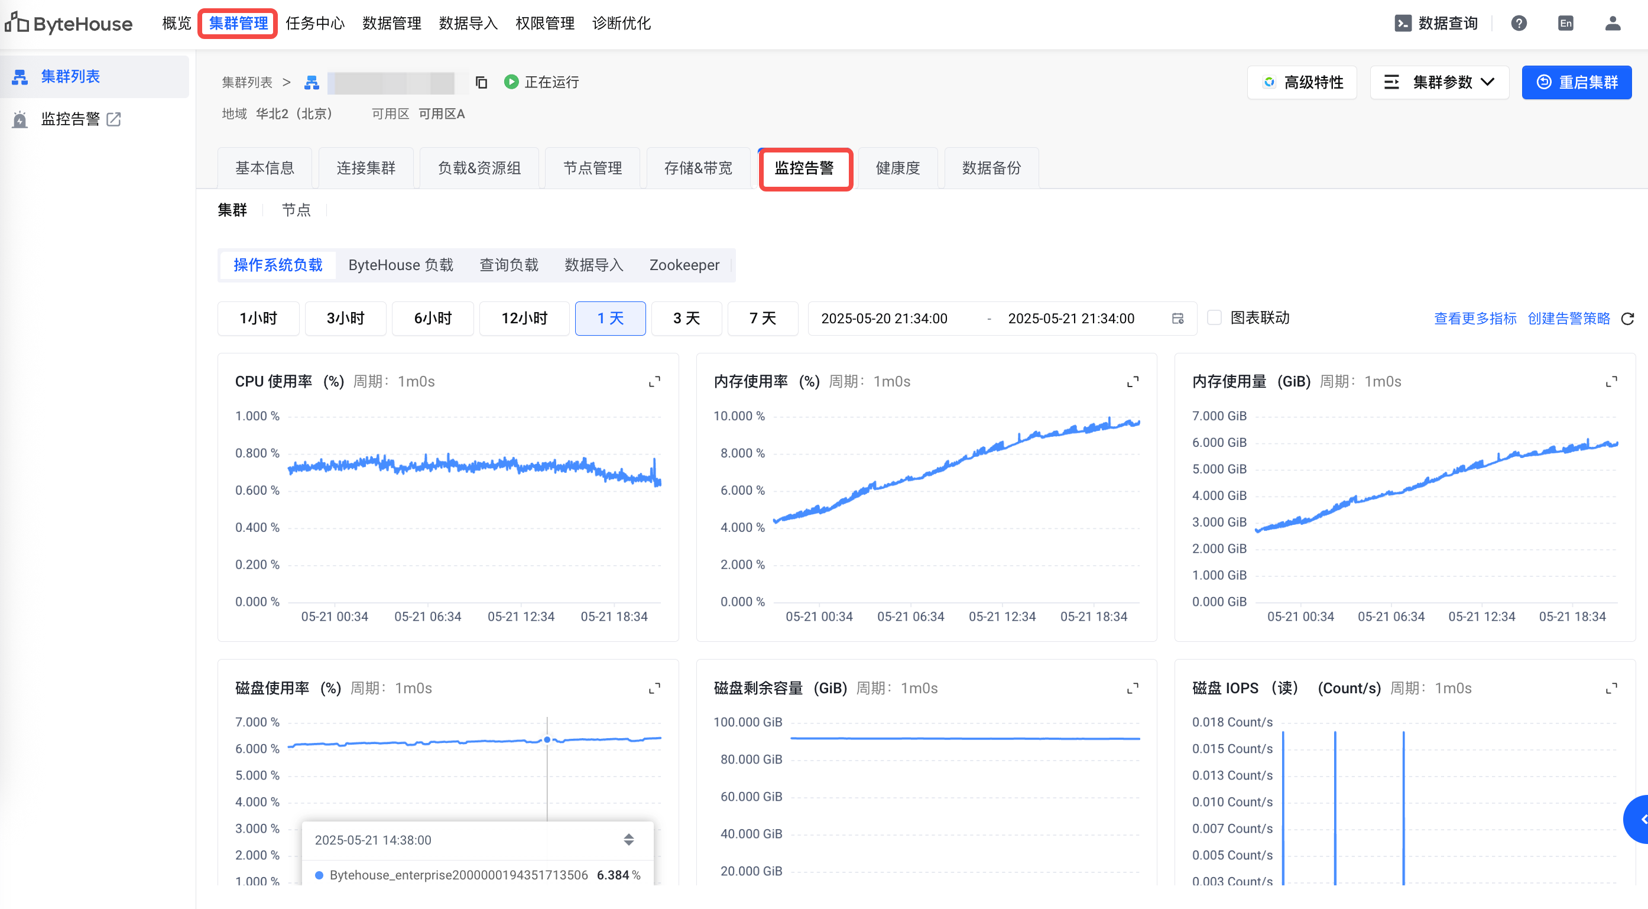Image resolution: width=1648 pixels, height=909 pixels.
Task: Switch to the 数据备份 tab
Action: click(992, 168)
